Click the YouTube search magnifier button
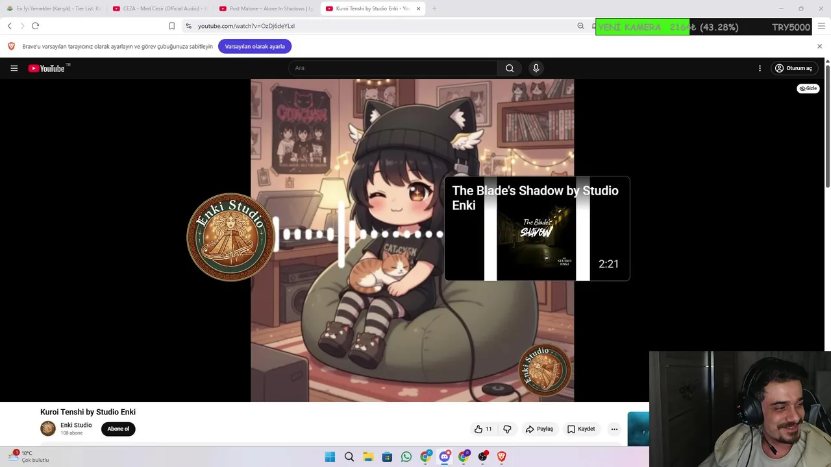Screen dimensions: 831x467 [x=510, y=68]
